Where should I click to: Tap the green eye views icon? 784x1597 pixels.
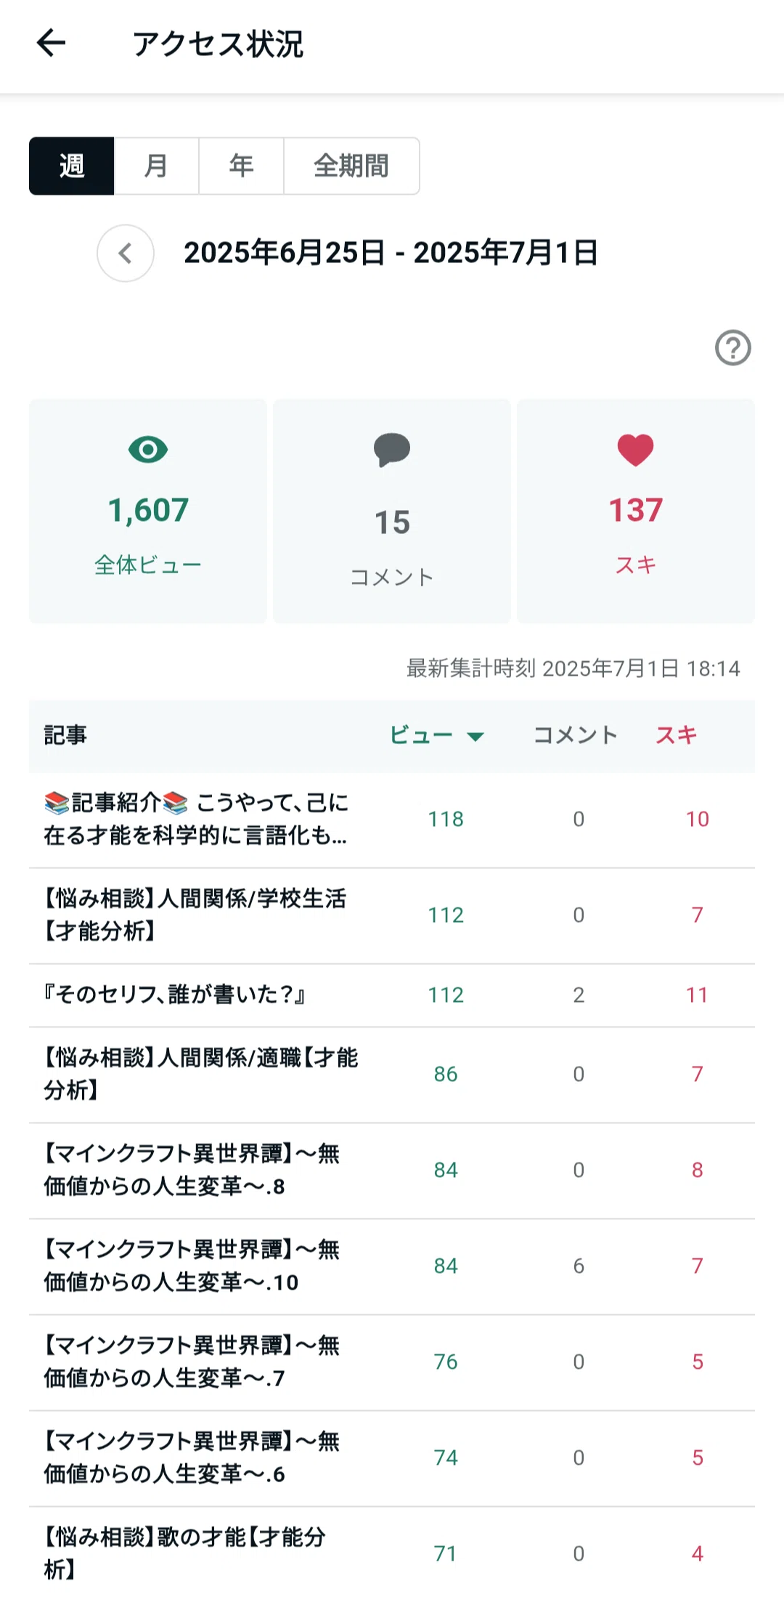pos(148,450)
